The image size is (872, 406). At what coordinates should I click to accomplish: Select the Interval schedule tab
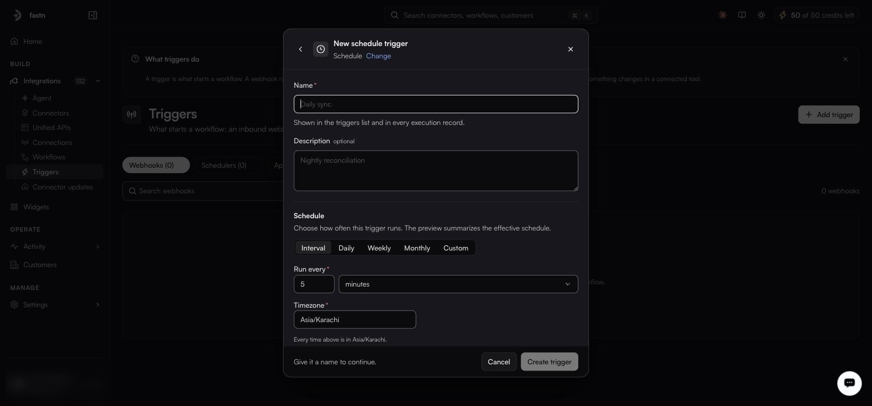click(313, 248)
